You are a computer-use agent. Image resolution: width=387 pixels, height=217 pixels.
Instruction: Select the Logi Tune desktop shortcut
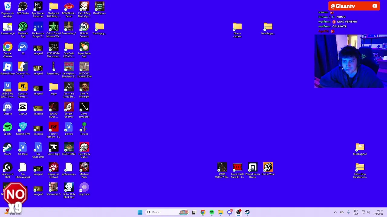[x=84, y=189]
